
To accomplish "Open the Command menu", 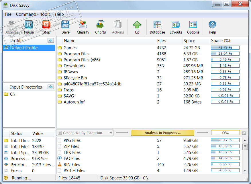I will (x=26, y=14).
